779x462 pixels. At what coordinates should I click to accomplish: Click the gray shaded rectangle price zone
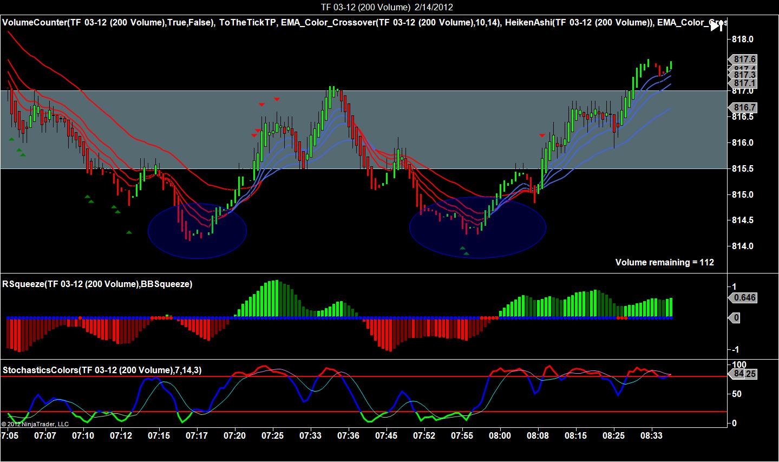363,129
